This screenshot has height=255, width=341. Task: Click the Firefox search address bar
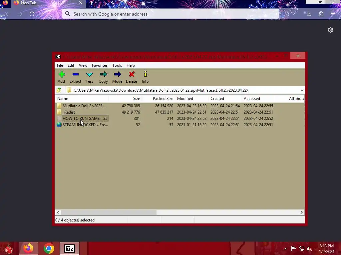pyautogui.click(x=170, y=14)
